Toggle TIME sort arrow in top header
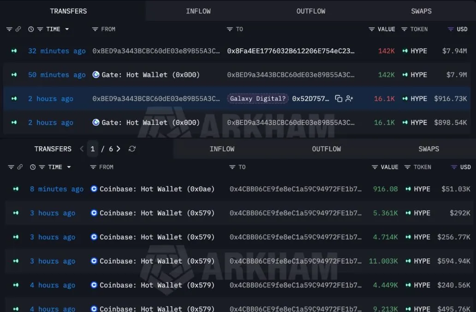 point(67,29)
